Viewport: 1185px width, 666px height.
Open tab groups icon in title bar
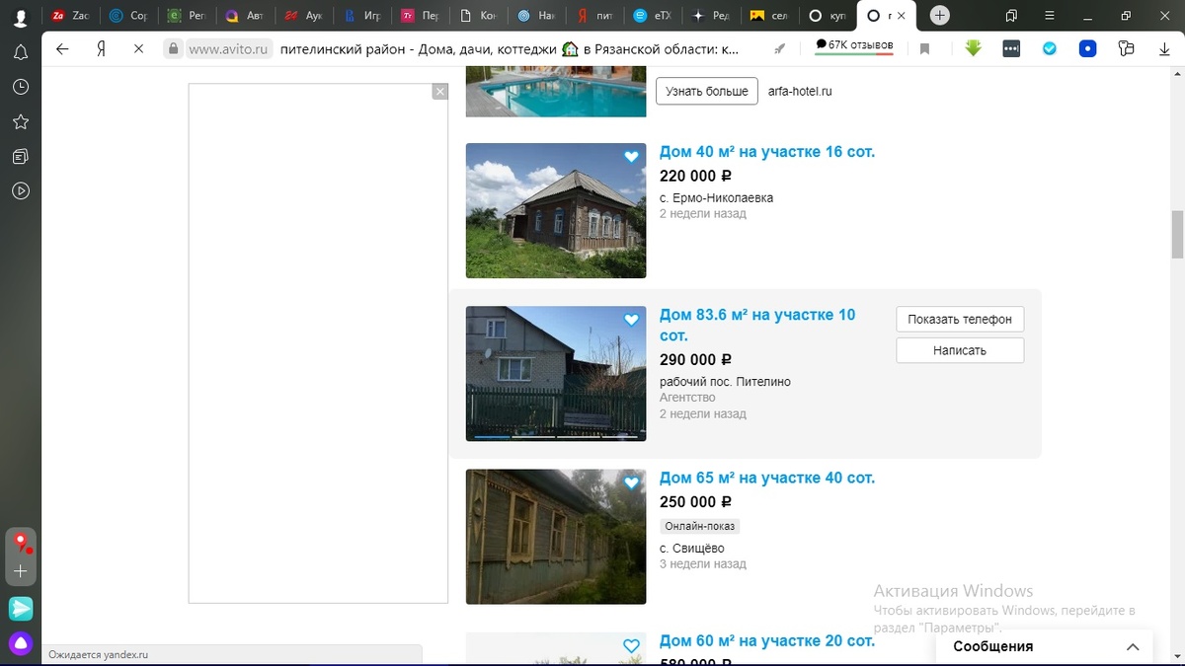(x=1012, y=16)
